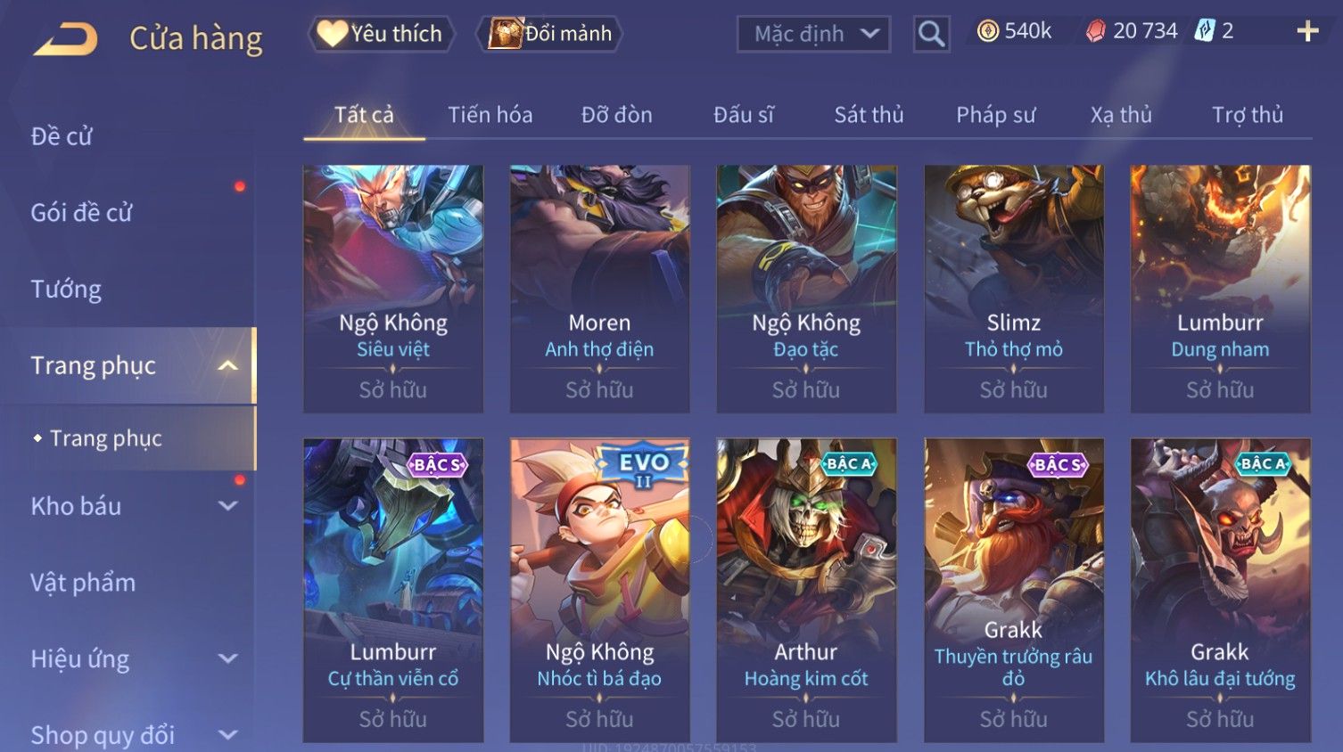Open Tướng in the sidebar
This screenshot has height=752, width=1343.
coord(66,290)
